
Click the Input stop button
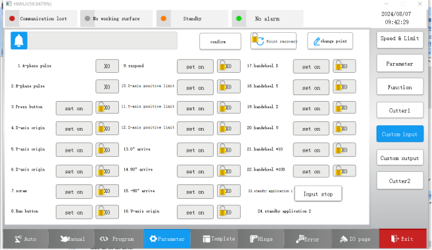click(x=318, y=194)
